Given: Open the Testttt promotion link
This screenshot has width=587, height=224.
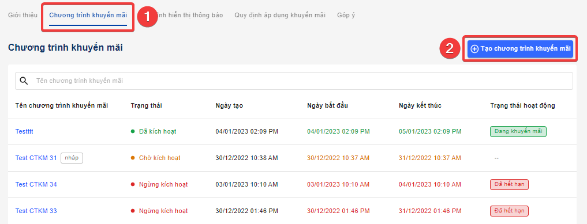Looking at the screenshot, I should click(27, 131).
